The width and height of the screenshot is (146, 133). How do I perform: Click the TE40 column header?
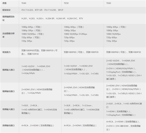click(x=24, y=3)
